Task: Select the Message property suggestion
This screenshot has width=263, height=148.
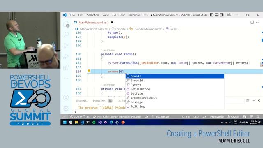Action: point(175,102)
